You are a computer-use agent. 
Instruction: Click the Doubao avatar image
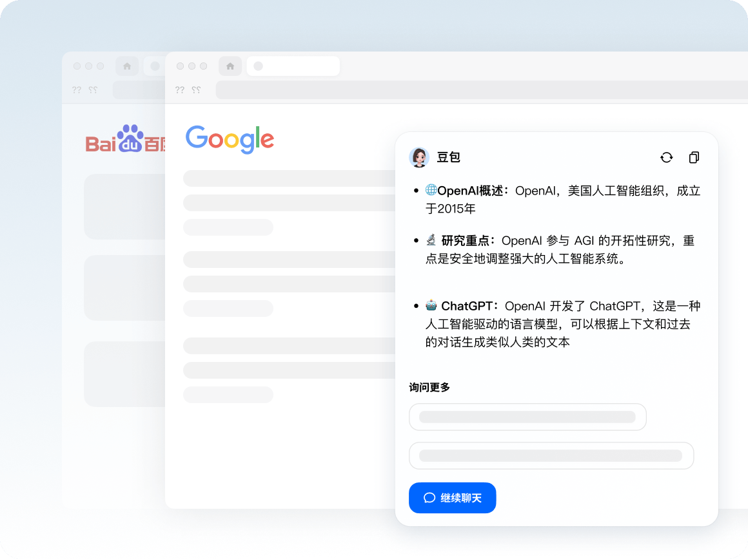click(x=419, y=157)
